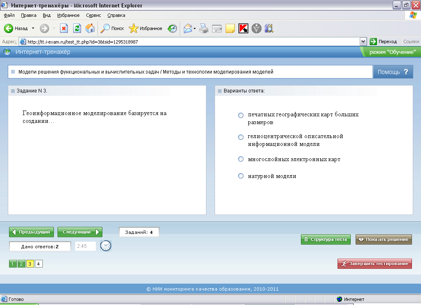Select answer 'гелиоцентрической описательной информационной модели'
421x305 pixels.
pos(241,137)
